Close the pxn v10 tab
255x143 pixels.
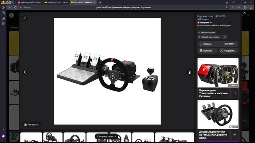click(x=94, y=2)
